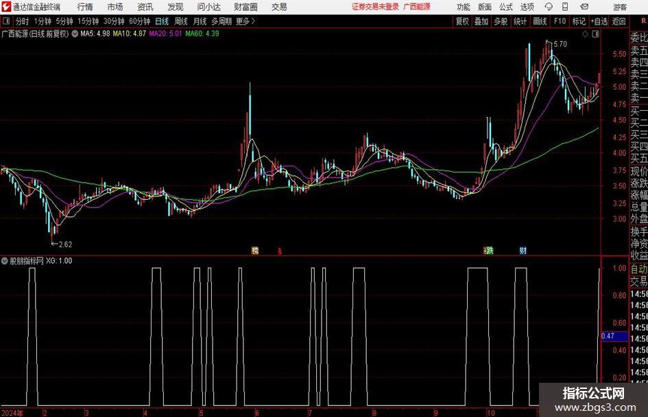Open the 行情 menu
The width and height of the screenshot is (648, 417).
coord(85,7)
